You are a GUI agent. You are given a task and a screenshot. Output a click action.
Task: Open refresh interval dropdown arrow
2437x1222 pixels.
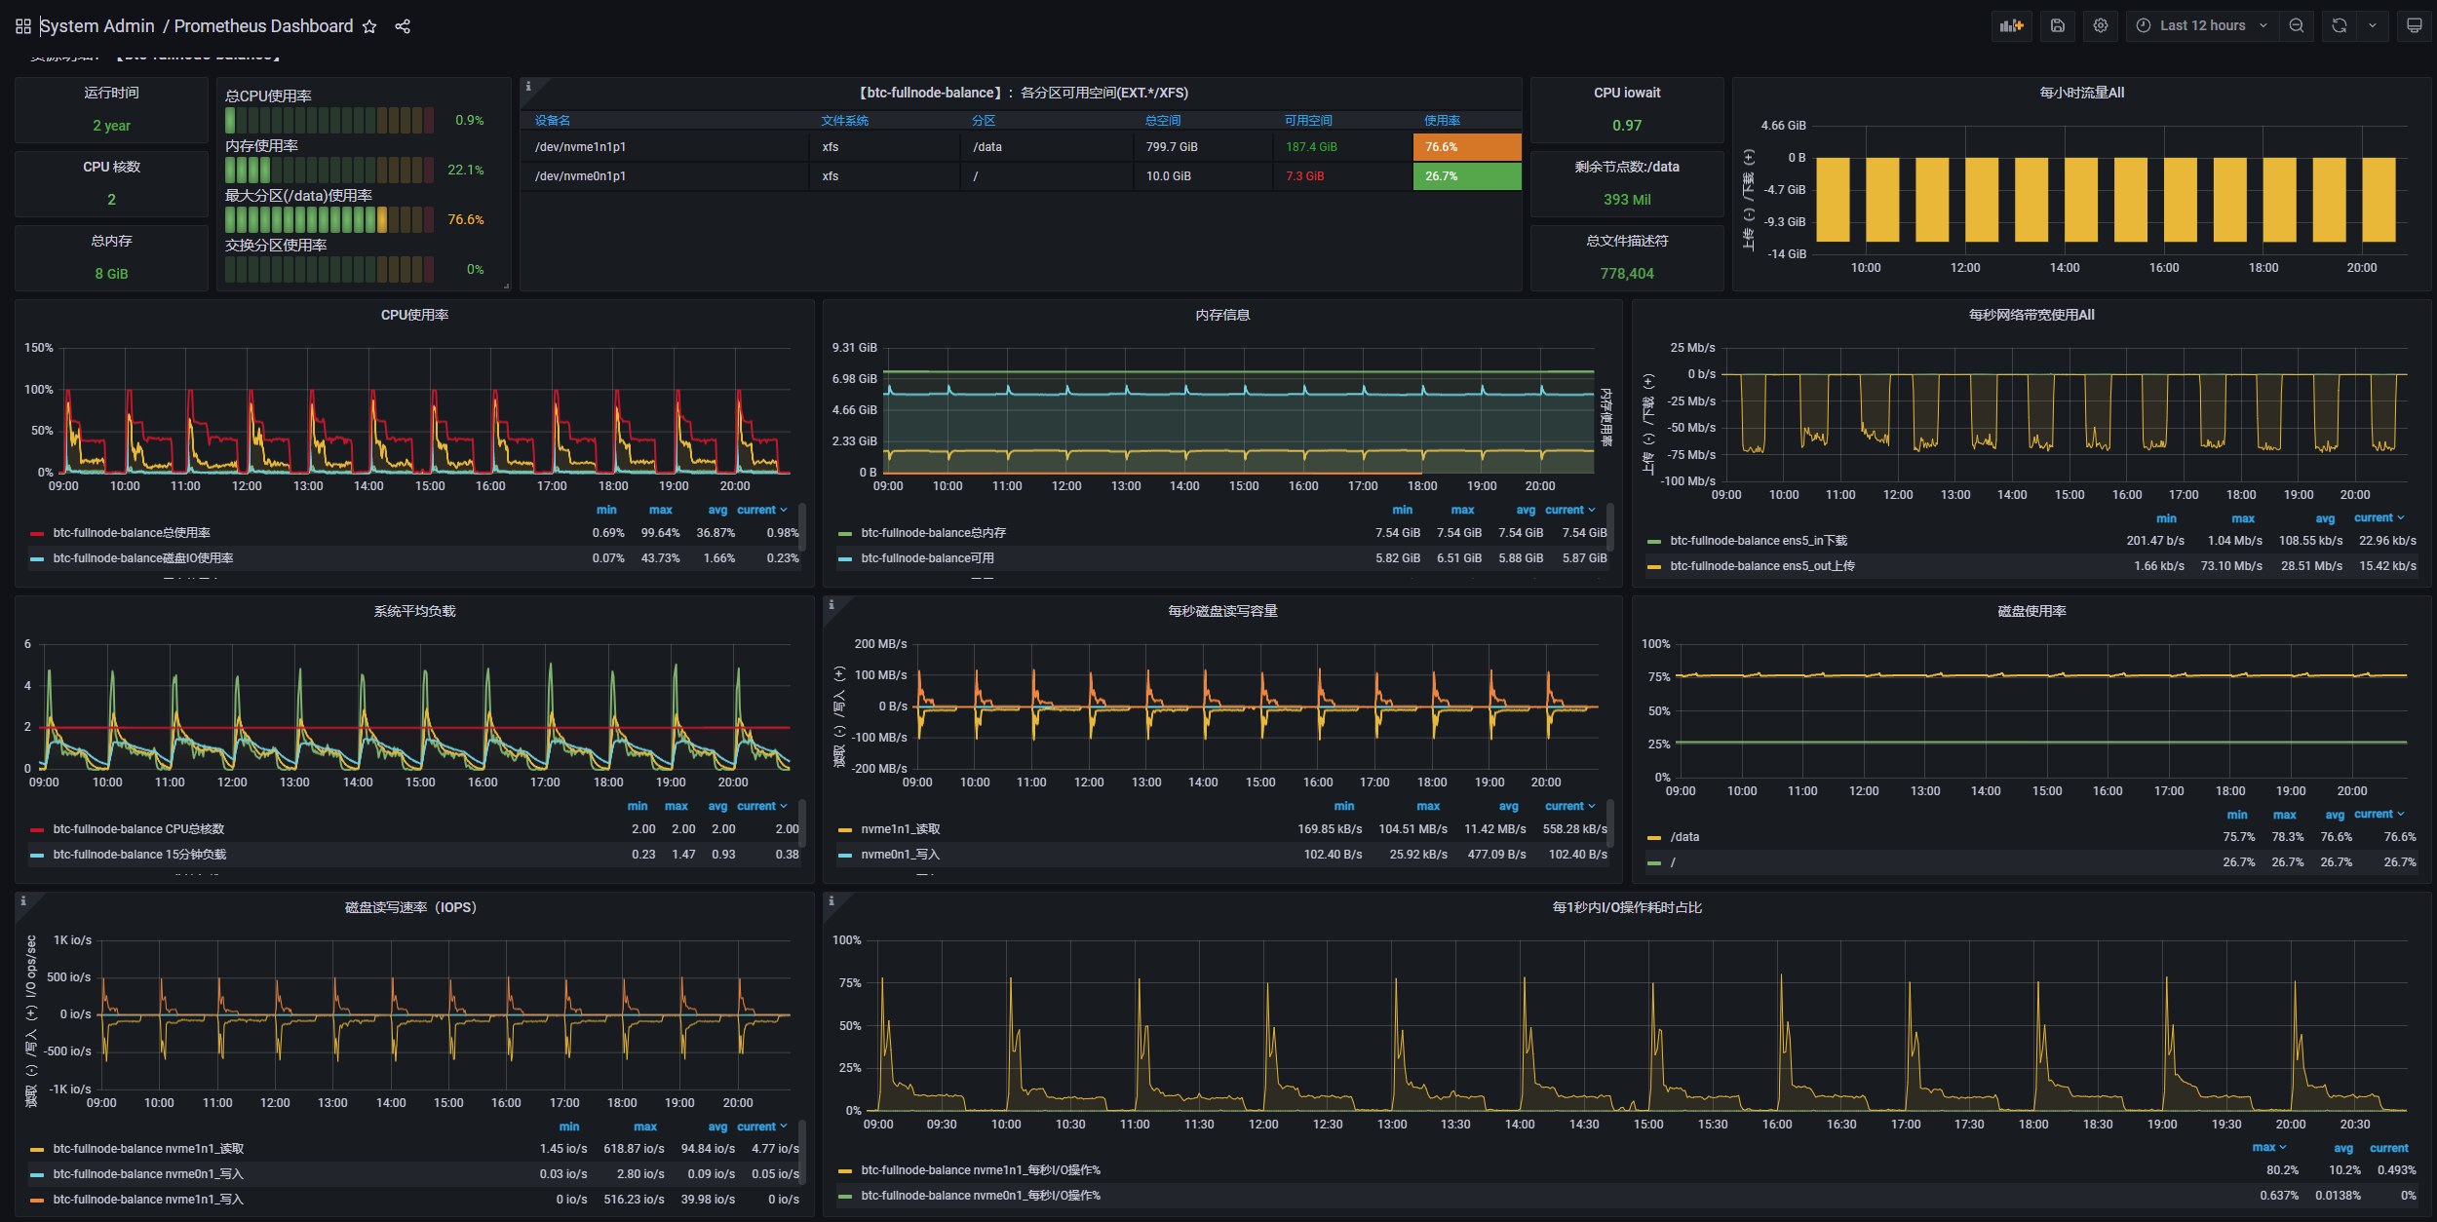pos(2373,26)
